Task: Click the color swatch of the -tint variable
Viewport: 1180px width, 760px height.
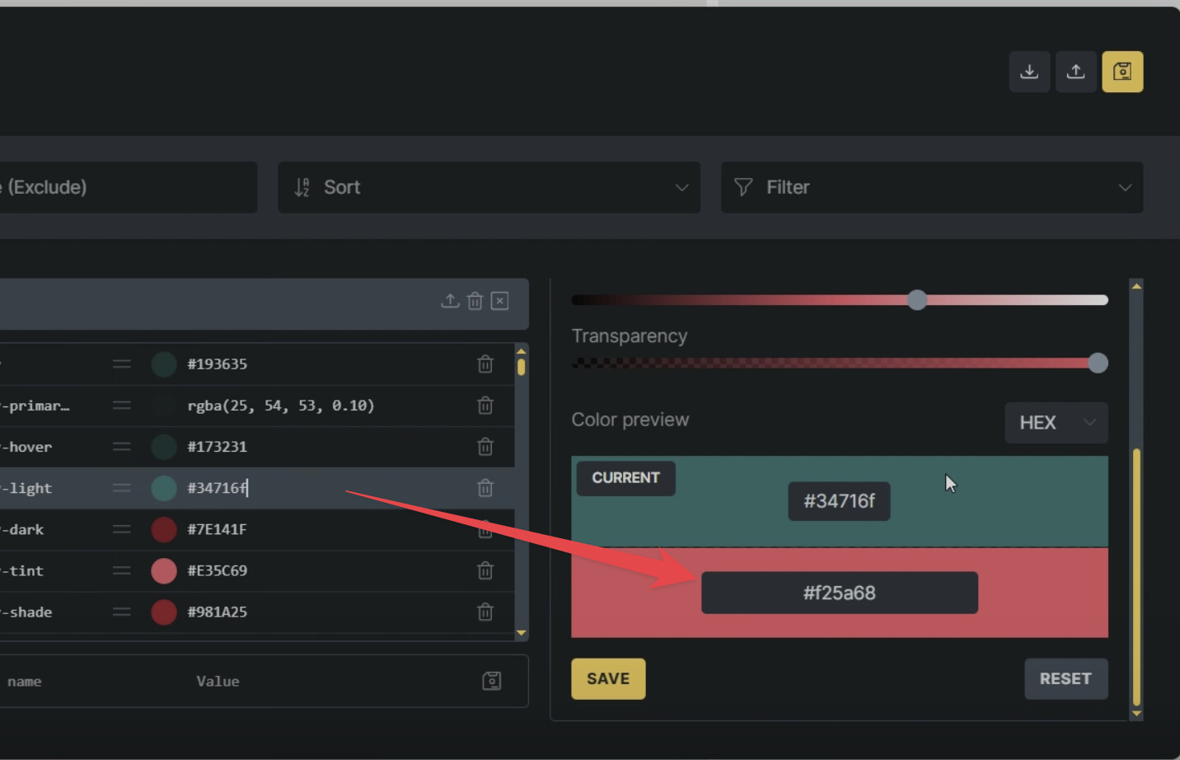Action: tap(163, 570)
